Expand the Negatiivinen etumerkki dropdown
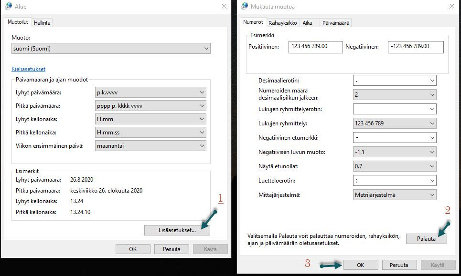Viewport: 461px width, 276px height. [x=395, y=138]
